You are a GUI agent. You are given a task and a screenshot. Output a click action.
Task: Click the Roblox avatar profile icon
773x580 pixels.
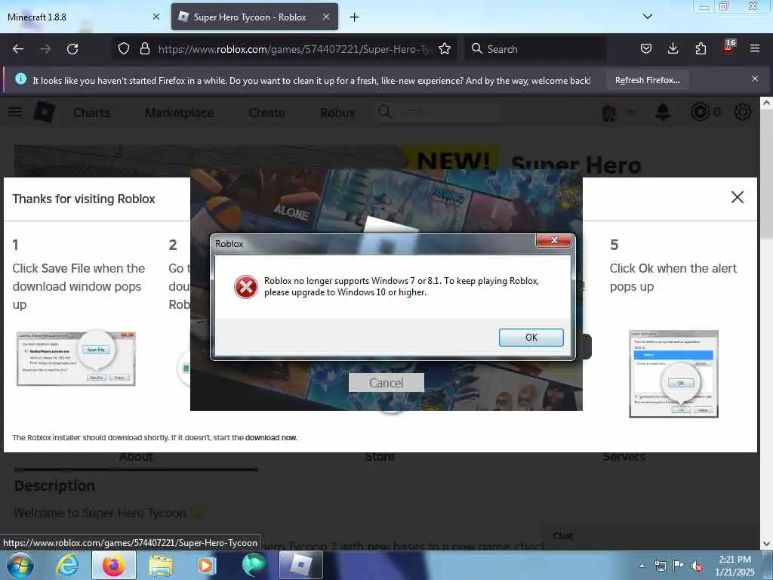(610, 112)
